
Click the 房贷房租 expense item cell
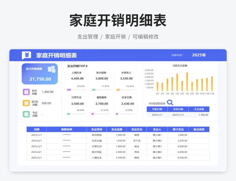97,135
